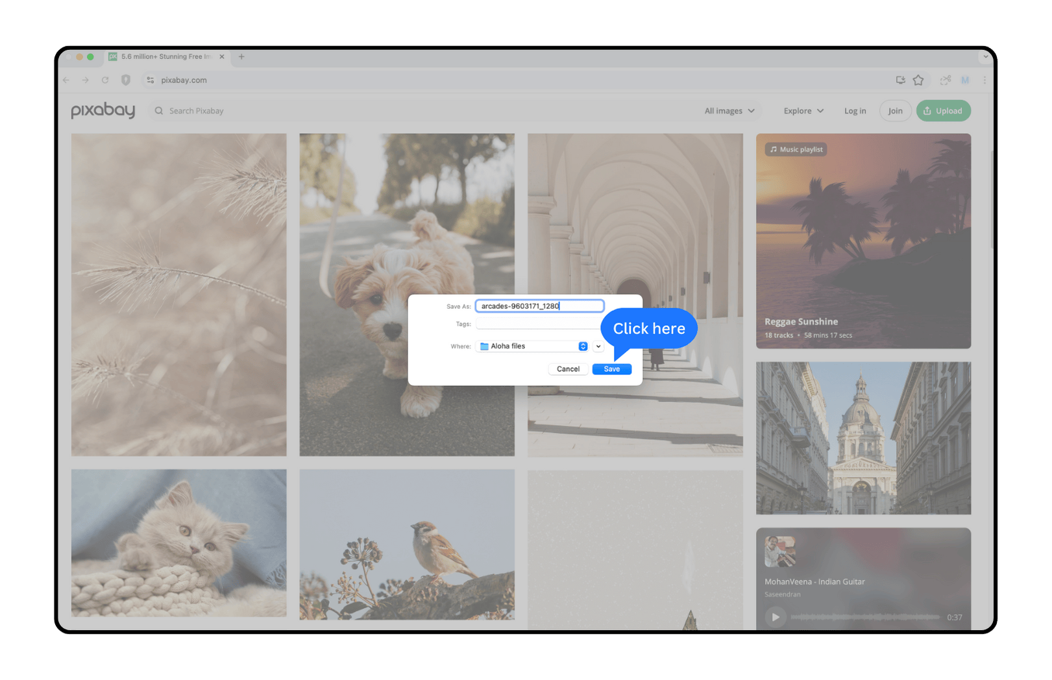
Task: Open the domed basilica street photo
Action: [x=863, y=438]
